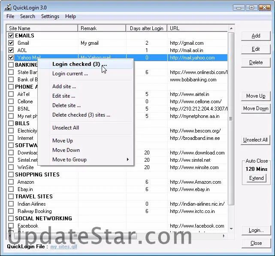Click the vertical scrollbar down arrow
This screenshot has height=256, width=275.
[231, 229]
